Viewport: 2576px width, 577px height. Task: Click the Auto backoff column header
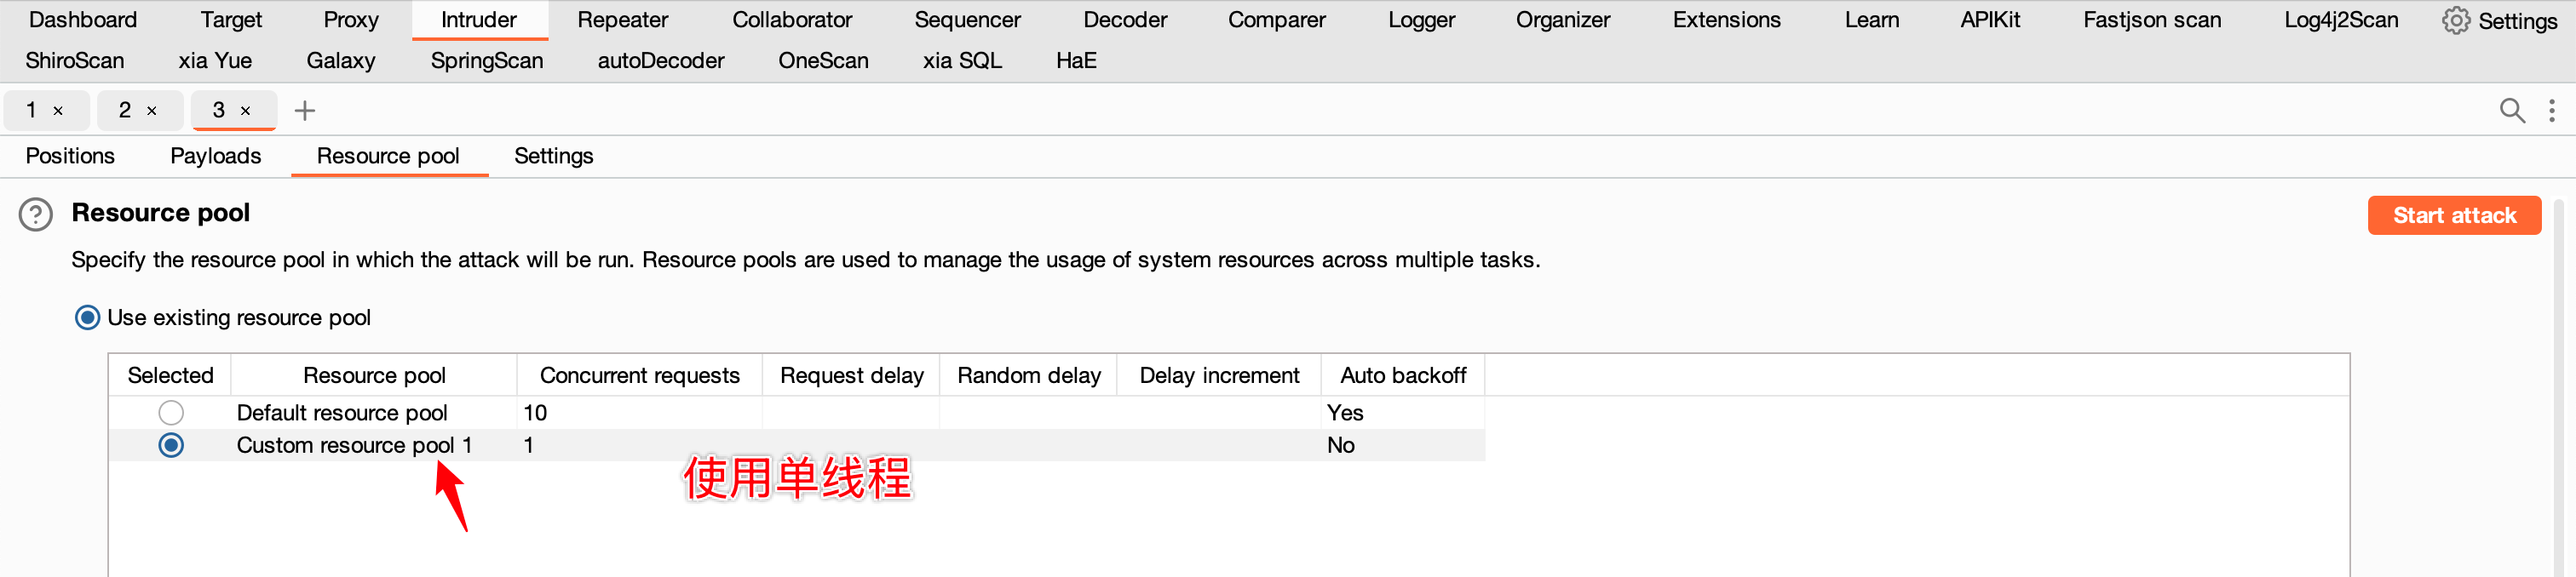point(1403,375)
